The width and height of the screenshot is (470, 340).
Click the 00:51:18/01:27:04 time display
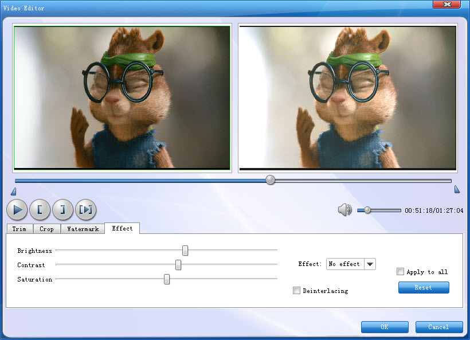click(434, 210)
